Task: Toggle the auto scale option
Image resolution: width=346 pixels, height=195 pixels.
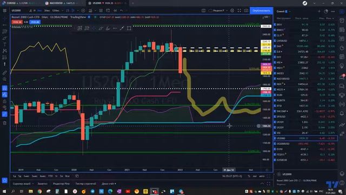Action: pyautogui.click(x=262, y=176)
